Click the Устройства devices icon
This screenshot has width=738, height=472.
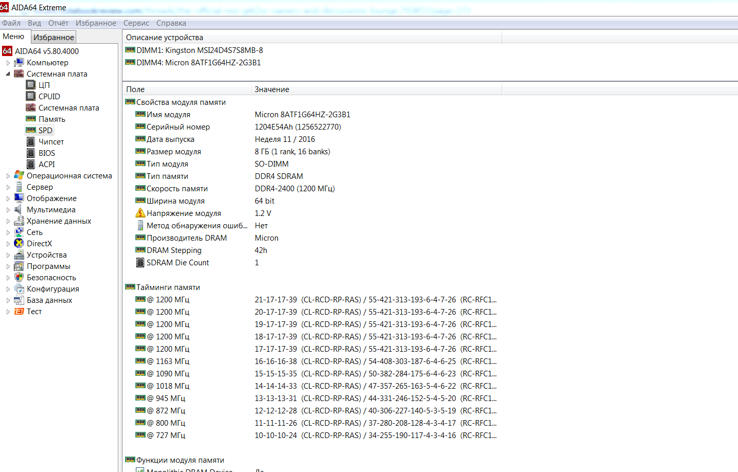[19, 255]
